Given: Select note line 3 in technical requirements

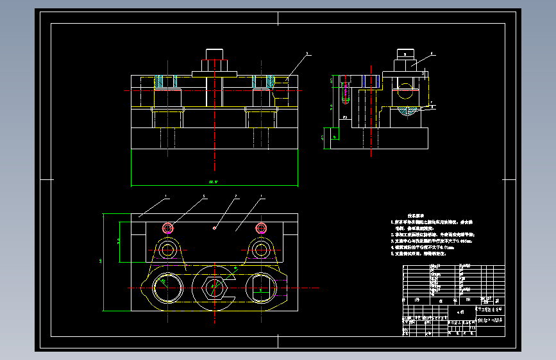Looking at the screenshot, I should 432,241.
